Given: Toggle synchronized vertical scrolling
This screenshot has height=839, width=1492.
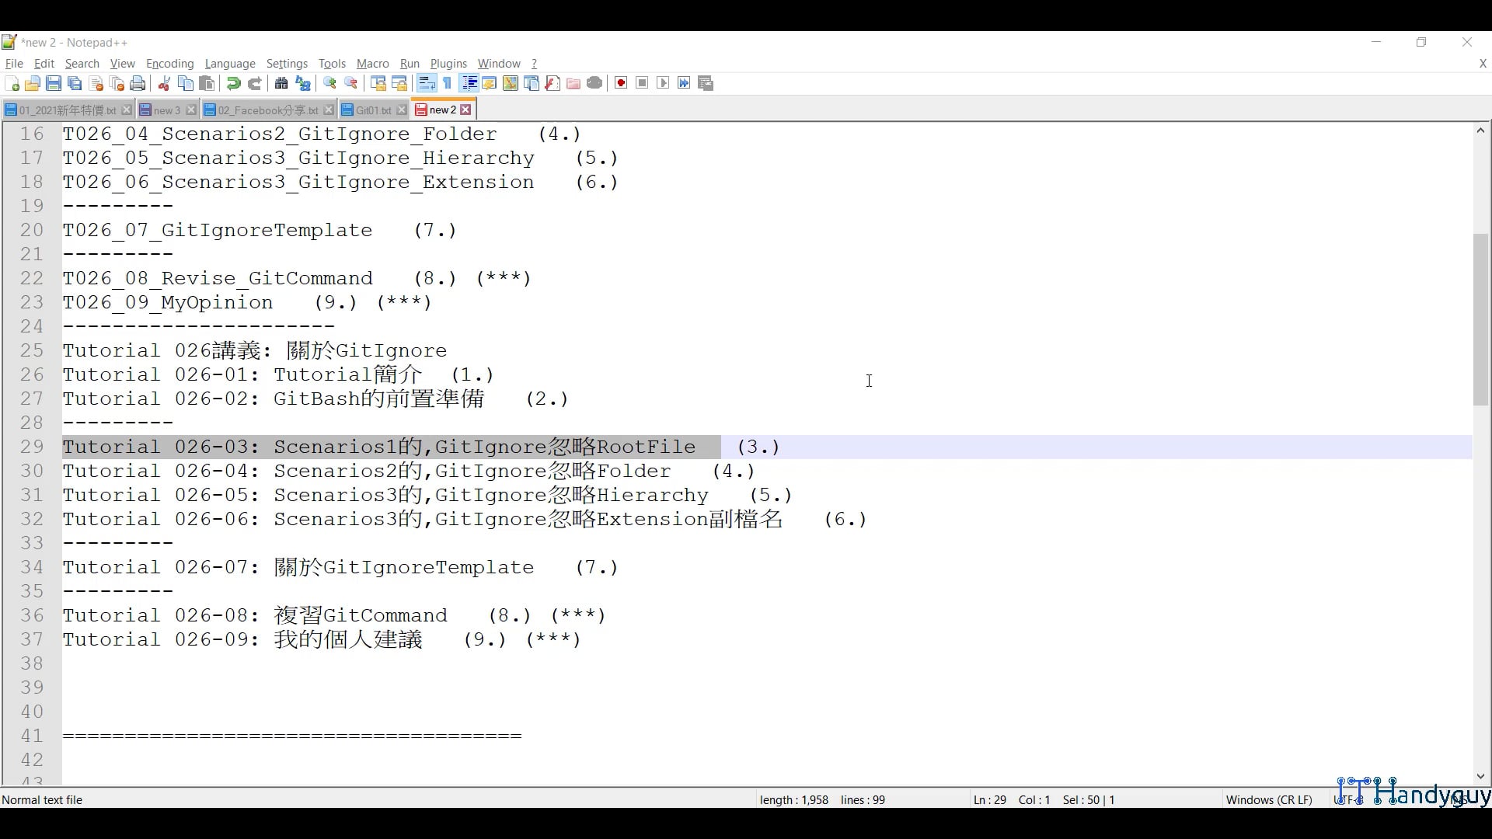Looking at the screenshot, I should (378, 83).
